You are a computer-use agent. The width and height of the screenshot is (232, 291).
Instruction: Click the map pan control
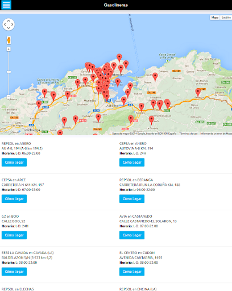tap(9, 24)
